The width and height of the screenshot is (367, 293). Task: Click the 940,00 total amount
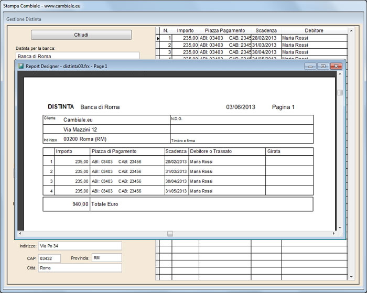pos(80,204)
